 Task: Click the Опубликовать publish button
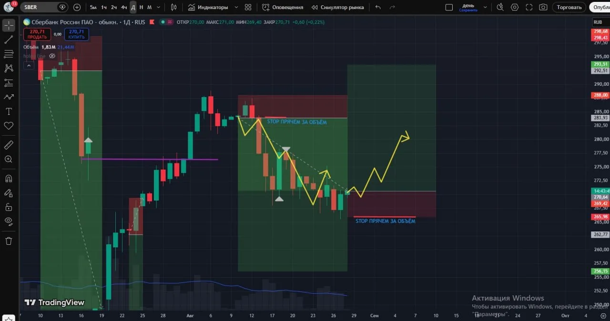point(600,7)
